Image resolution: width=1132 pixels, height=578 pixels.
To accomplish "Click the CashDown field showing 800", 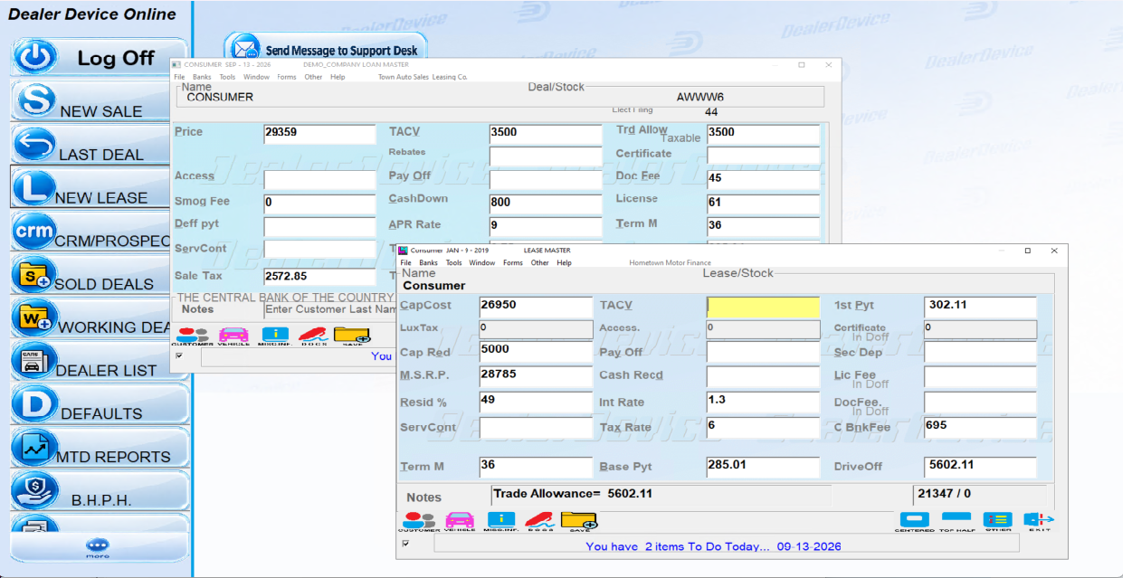I will pyautogui.click(x=546, y=203).
